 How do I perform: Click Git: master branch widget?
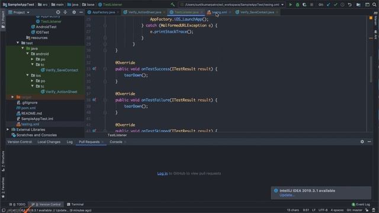(x=354, y=210)
